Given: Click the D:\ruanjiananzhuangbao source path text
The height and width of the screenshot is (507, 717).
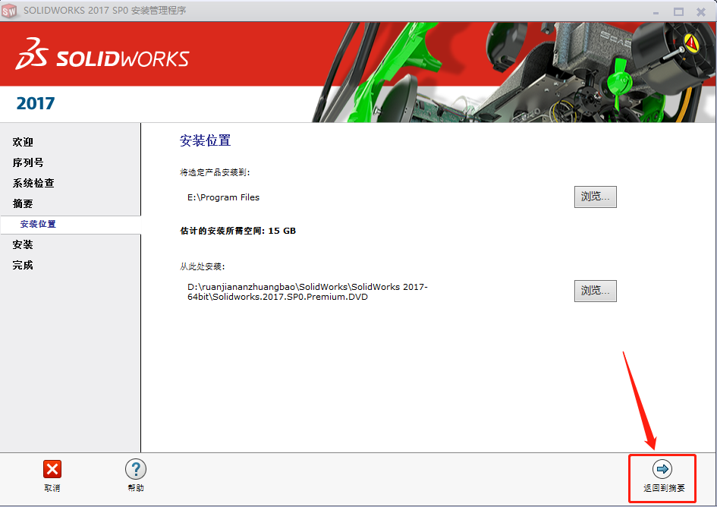Looking at the screenshot, I should 307,292.
